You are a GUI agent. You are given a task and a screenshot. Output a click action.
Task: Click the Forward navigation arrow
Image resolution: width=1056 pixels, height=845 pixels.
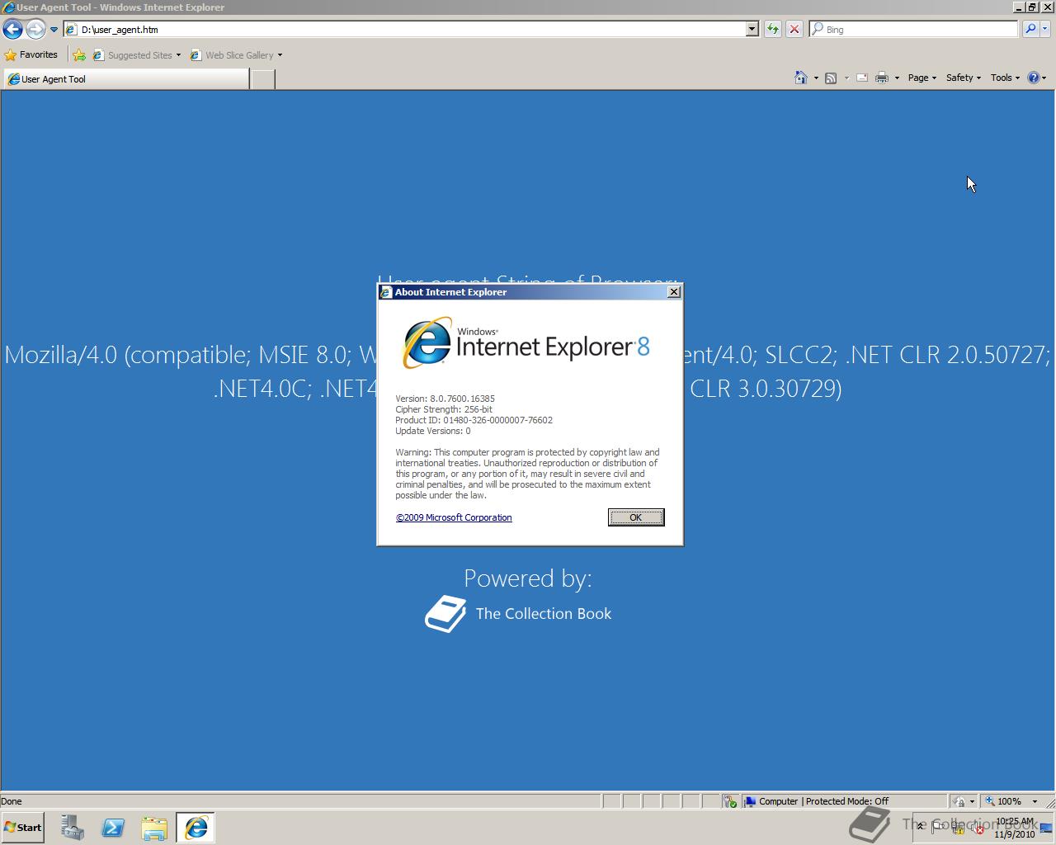[x=35, y=29]
